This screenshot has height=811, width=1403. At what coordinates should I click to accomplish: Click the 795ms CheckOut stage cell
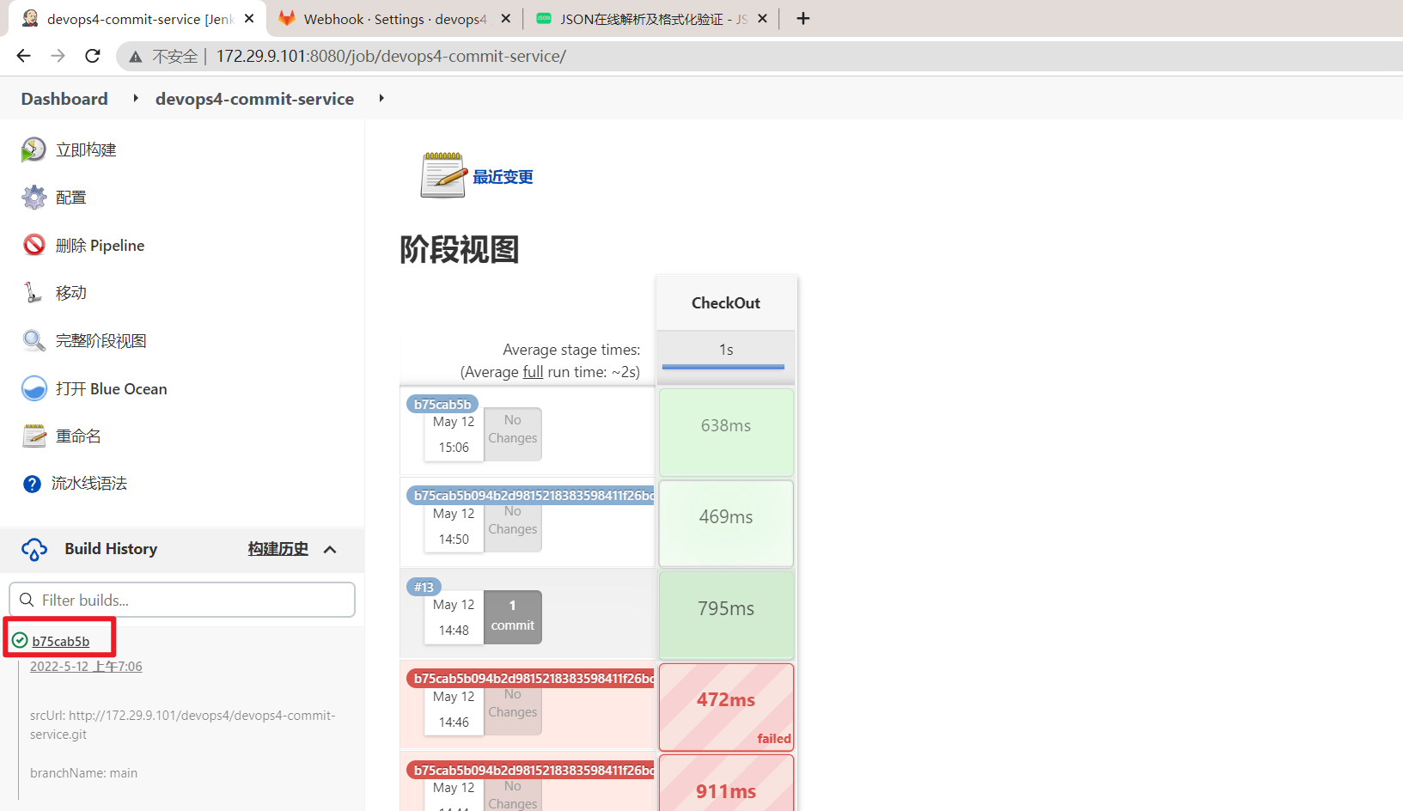tap(726, 615)
